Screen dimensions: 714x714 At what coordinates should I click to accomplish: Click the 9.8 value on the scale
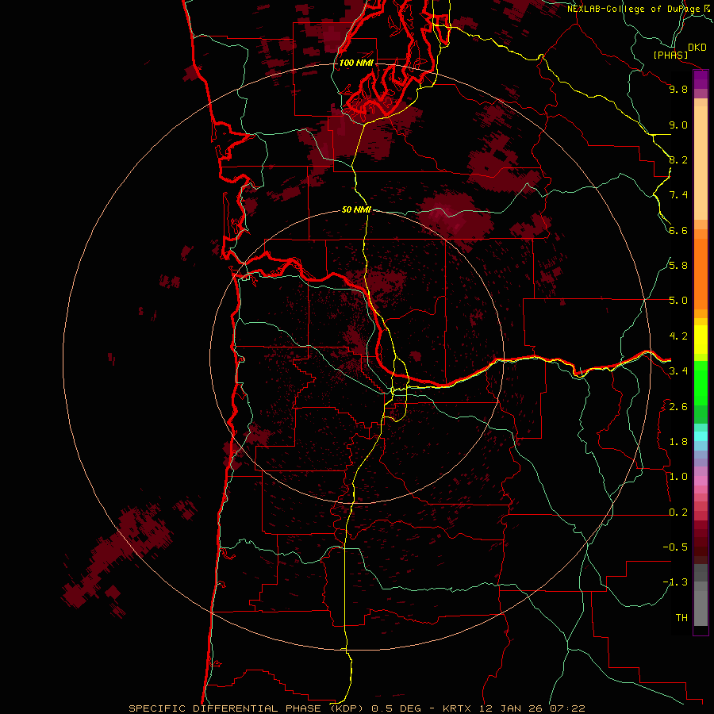(x=678, y=89)
